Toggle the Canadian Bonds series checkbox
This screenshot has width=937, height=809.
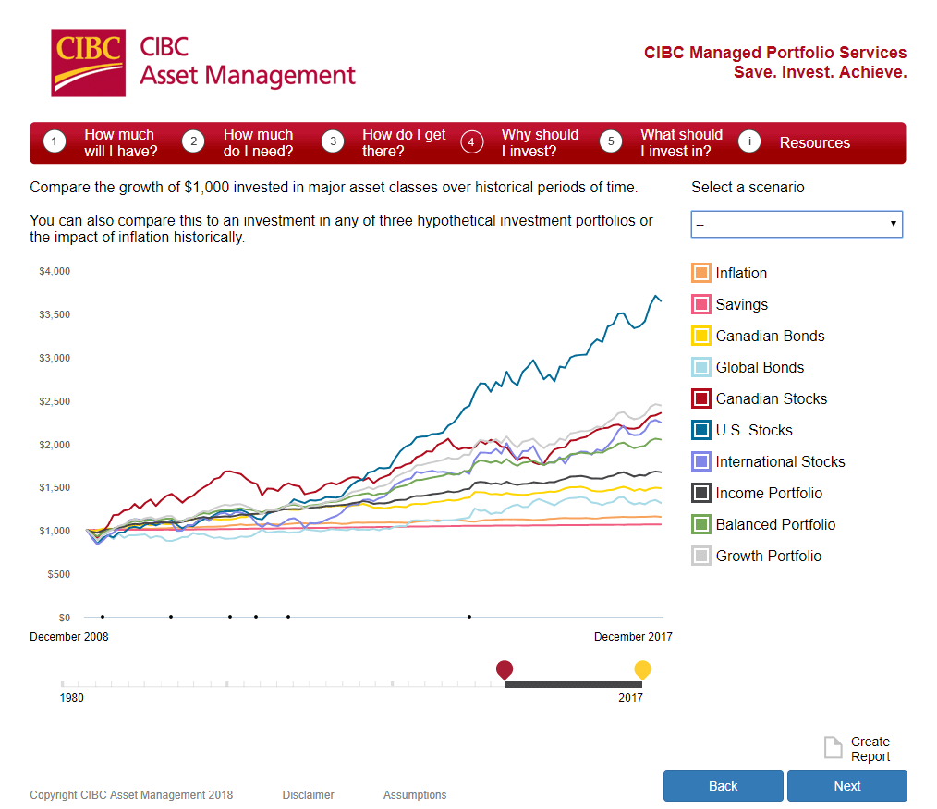(701, 336)
